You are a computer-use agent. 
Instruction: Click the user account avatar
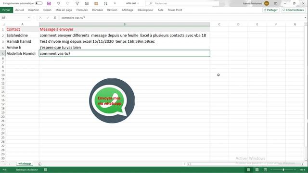(267, 3)
